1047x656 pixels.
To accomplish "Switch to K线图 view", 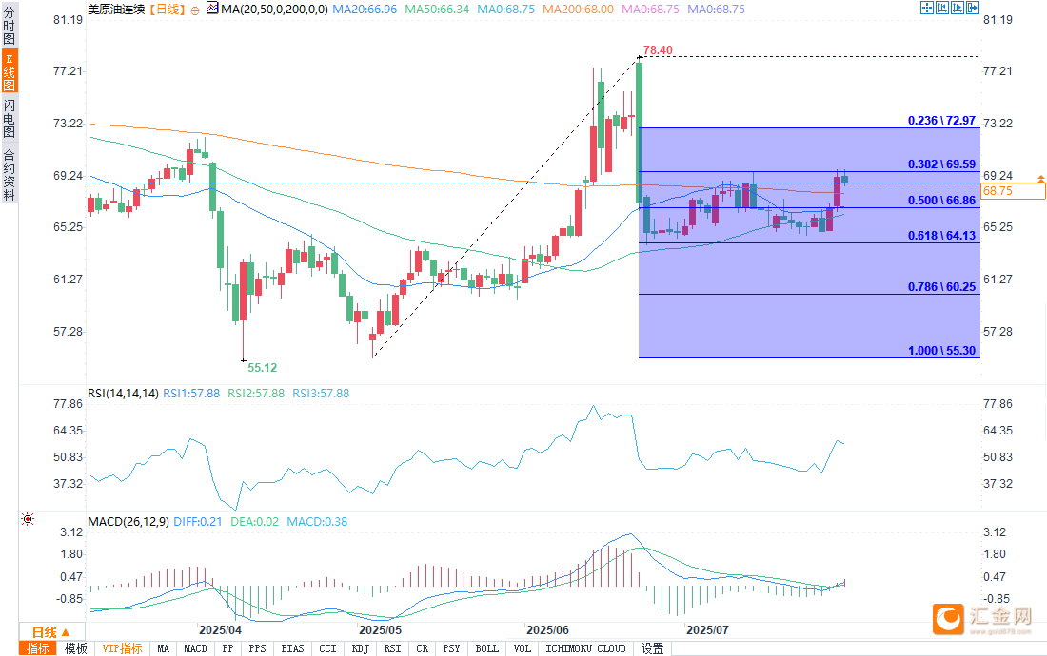I will click(x=10, y=71).
